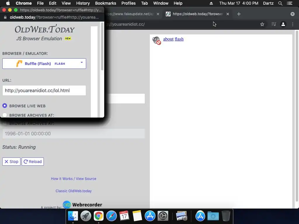The width and height of the screenshot is (299, 224).
Task: Open the Webrecorder project link
Action: pos(83,205)
